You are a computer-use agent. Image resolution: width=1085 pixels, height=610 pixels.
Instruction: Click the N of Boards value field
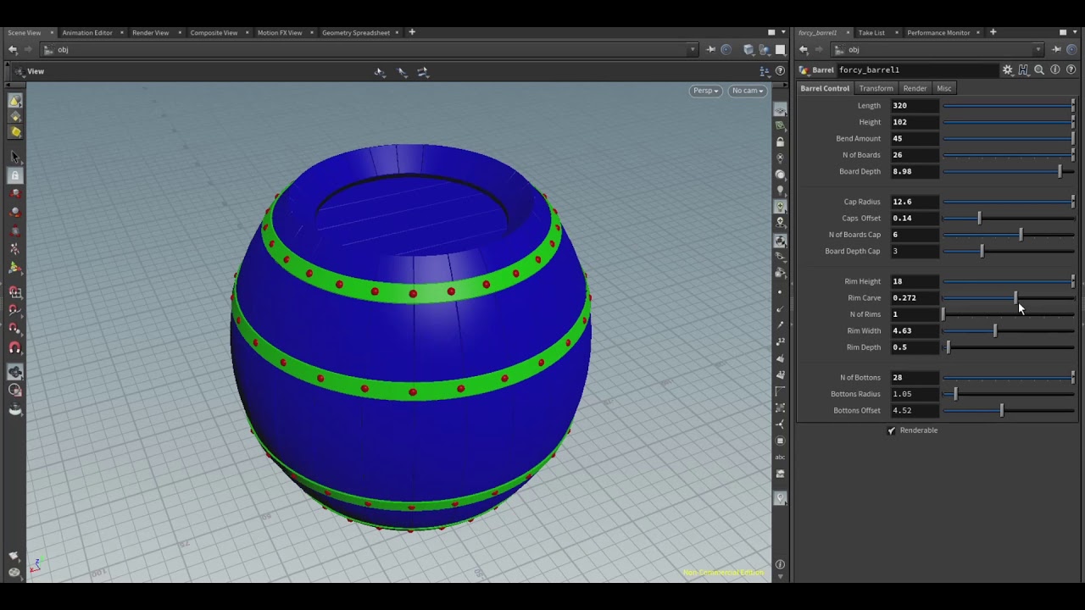(x=915, y=155)
